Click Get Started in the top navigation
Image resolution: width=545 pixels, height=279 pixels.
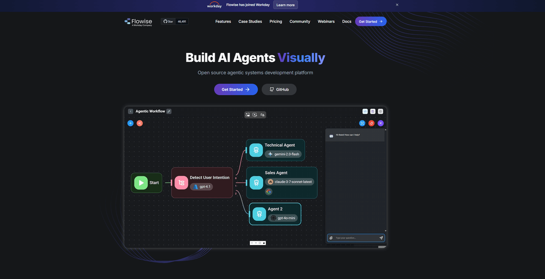point(371,21)
